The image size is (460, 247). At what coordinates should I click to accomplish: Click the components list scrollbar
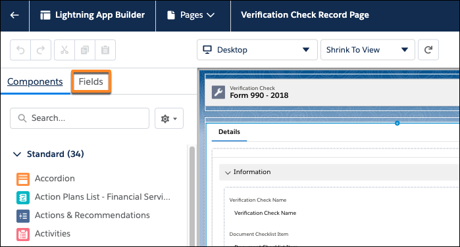[192, 196]
